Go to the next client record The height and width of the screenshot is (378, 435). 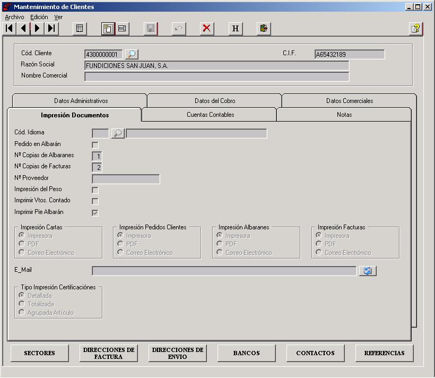pos(37,28)
